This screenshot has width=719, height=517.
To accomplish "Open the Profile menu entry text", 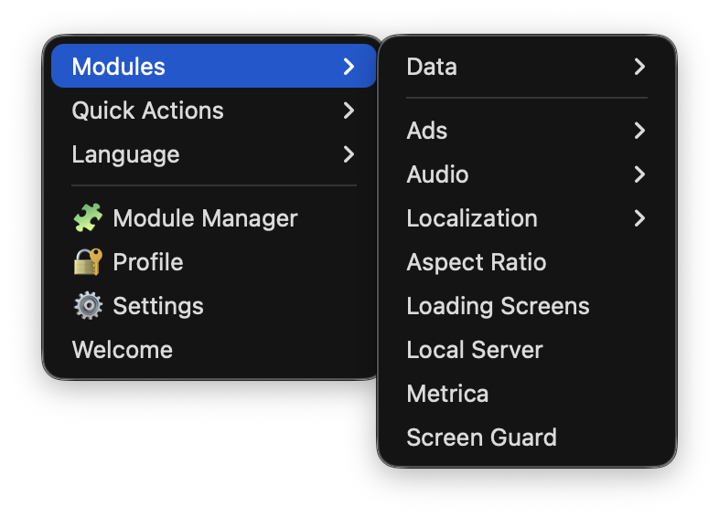I will coord(148,262).
